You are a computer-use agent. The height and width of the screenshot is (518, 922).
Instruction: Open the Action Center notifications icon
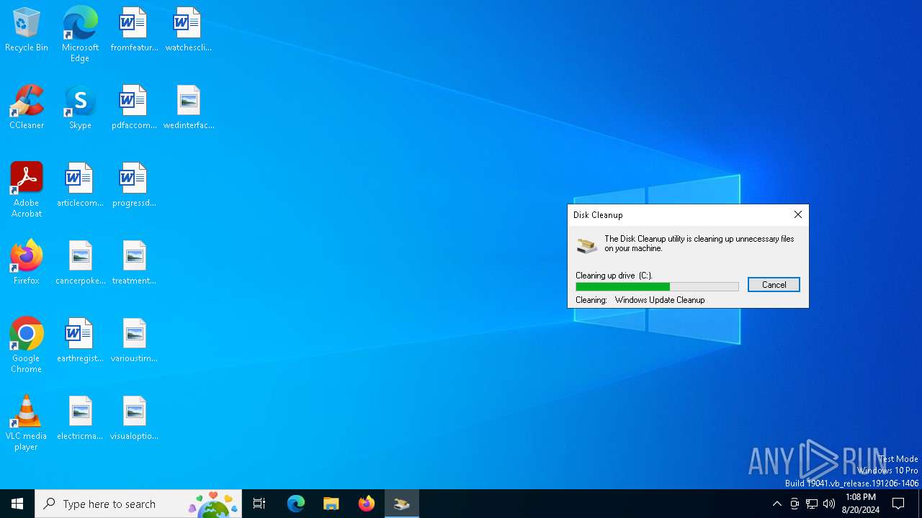tap(899, 504)
